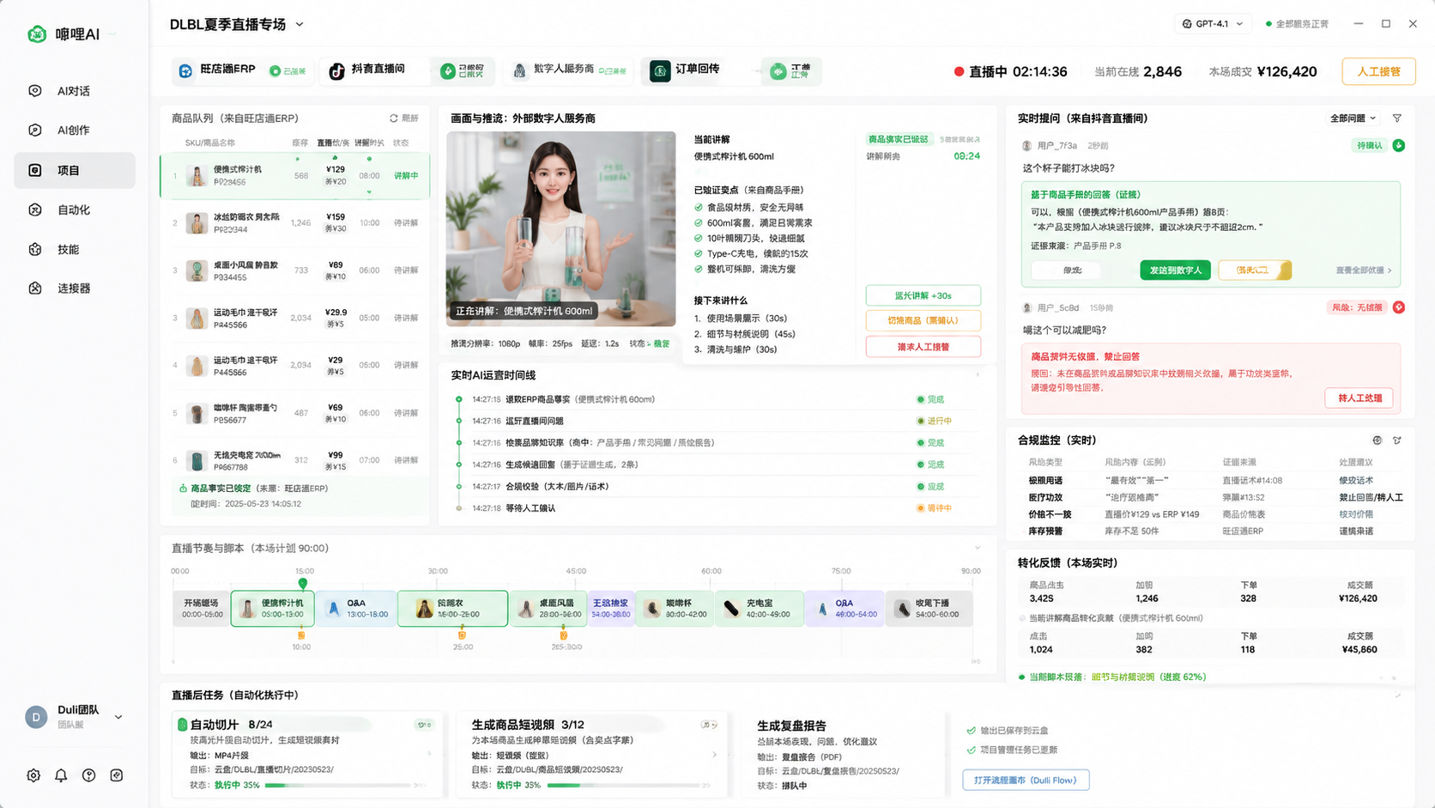The width and height of the screenshot is (1435, 808).
Task: Select the 充电宝 40:00-49:00 timeline block
Action: coord(759,608)
